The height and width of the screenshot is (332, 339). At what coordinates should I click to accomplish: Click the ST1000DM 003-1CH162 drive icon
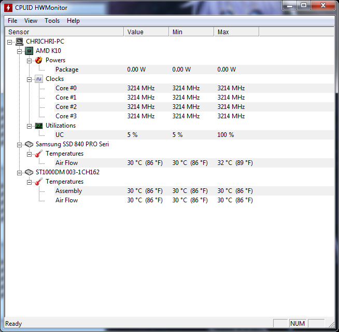[x=29, y=172]
